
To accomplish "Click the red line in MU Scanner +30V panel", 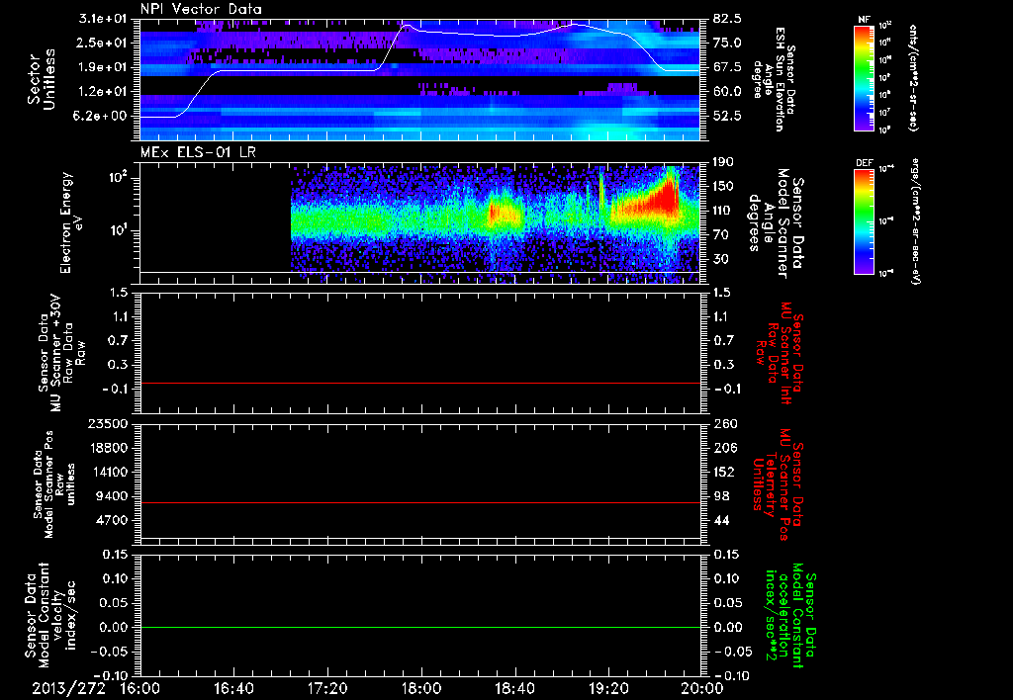I will [x=419, y=383].
